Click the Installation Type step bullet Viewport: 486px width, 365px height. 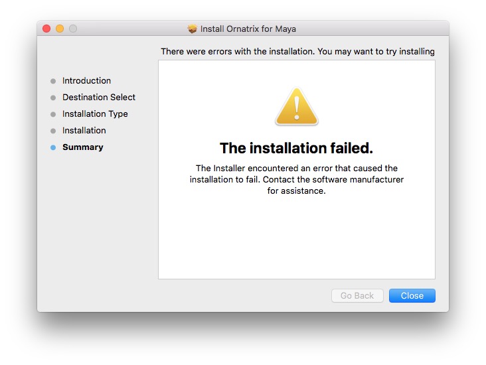53,114
